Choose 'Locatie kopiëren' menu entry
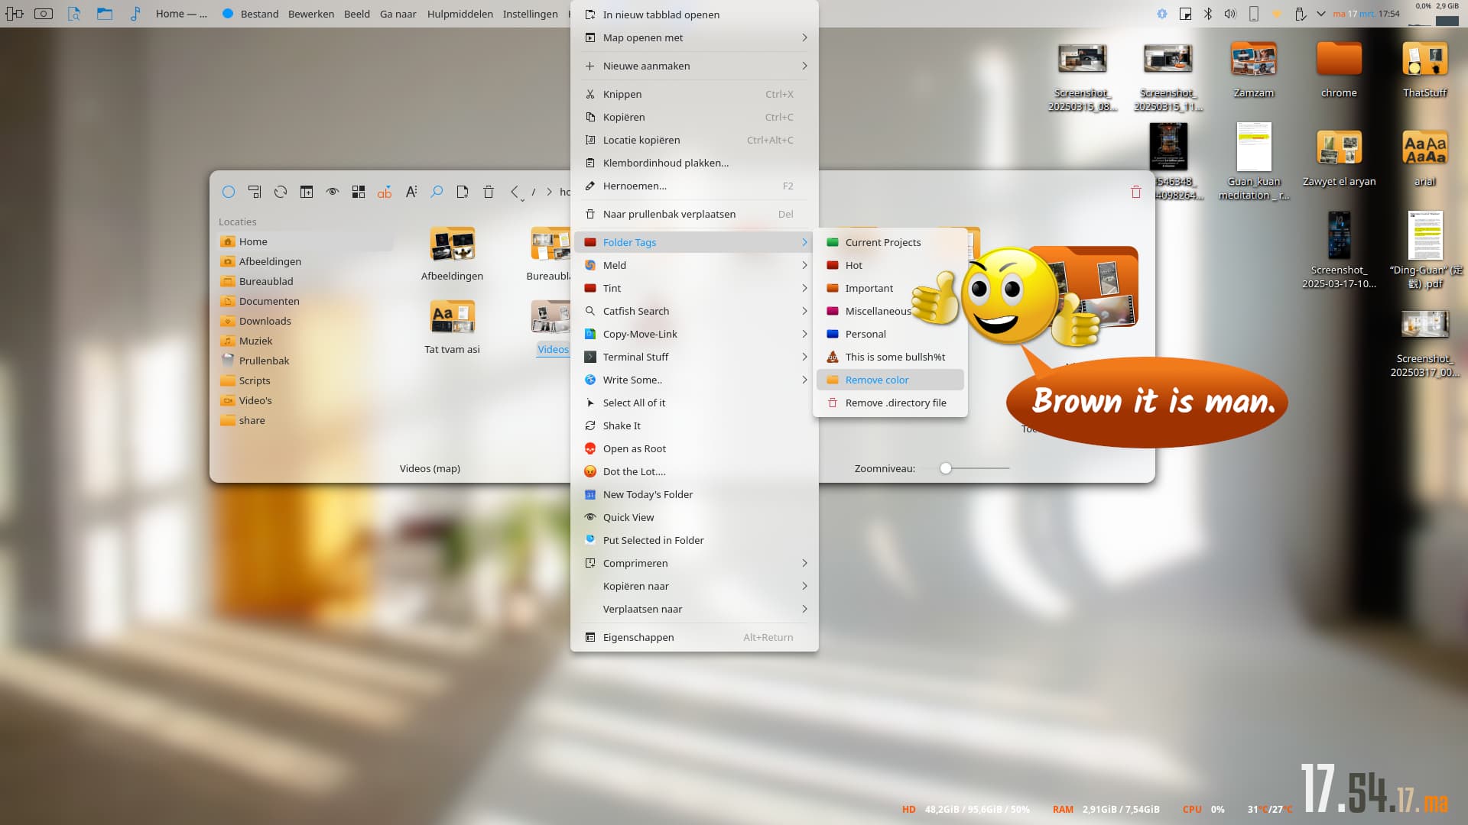The width and height of the screenshot is (1468, 825). point(694,140)
